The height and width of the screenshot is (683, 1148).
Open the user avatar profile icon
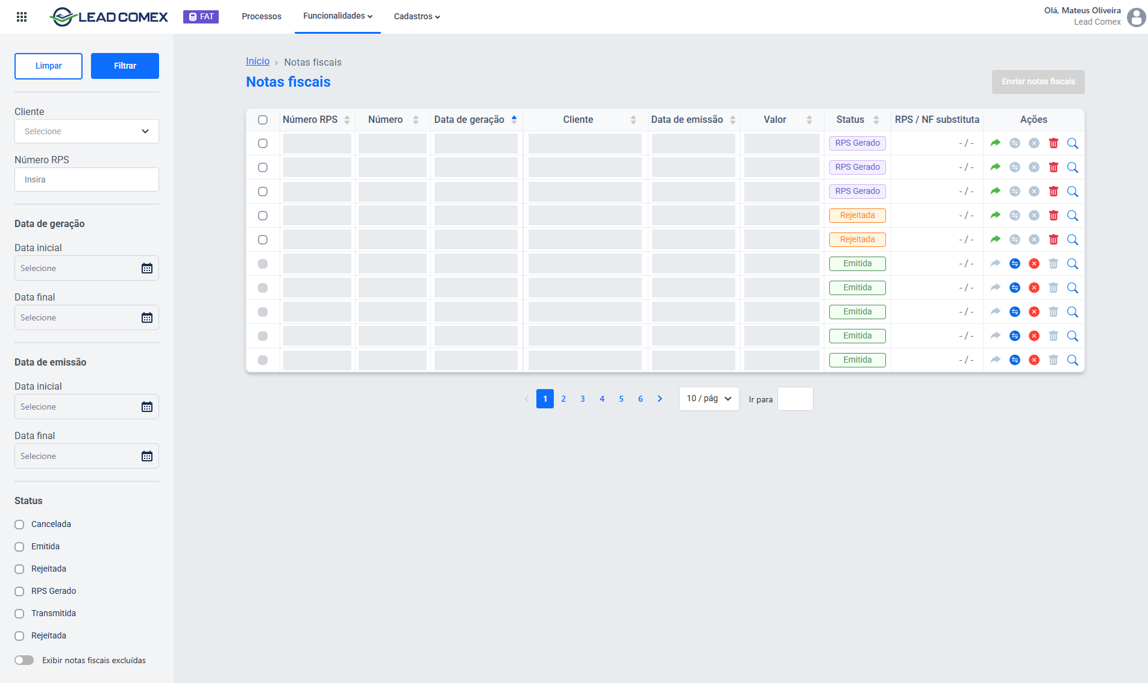coord(1137,17)
